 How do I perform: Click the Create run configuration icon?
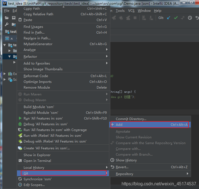(20, 148)
